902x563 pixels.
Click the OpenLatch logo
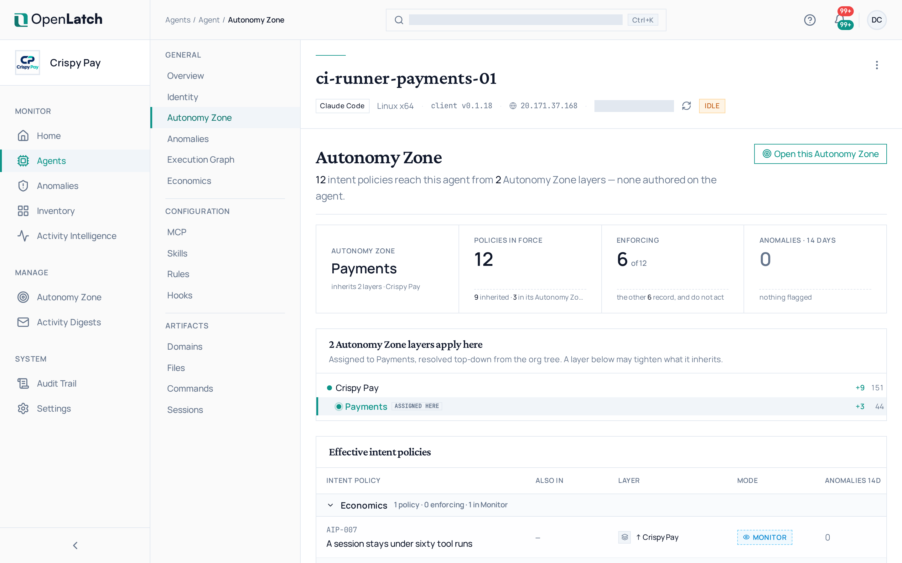[x=58, y=19]
